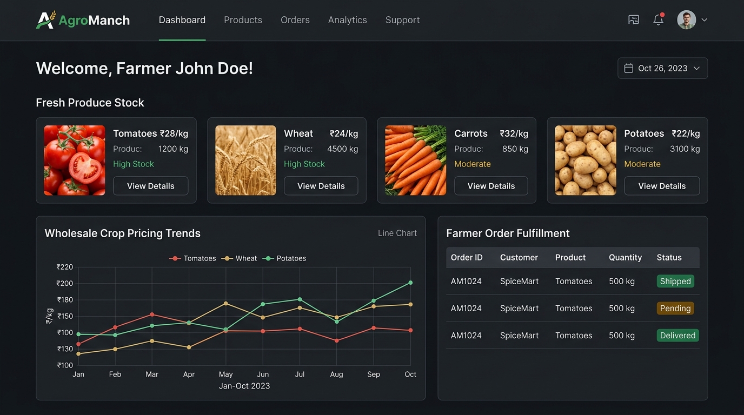Expand the profile menu chevron

(704, 20)
